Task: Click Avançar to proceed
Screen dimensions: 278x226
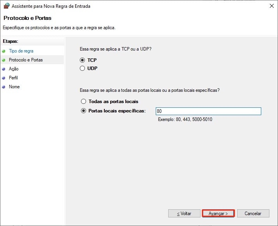Action: [218, 214]
